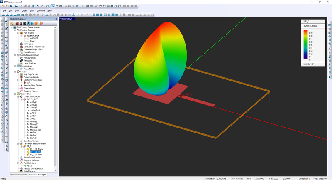Activate the arrow Select tool in toolbar
The image size is (332, 180).
coord(52,6)
